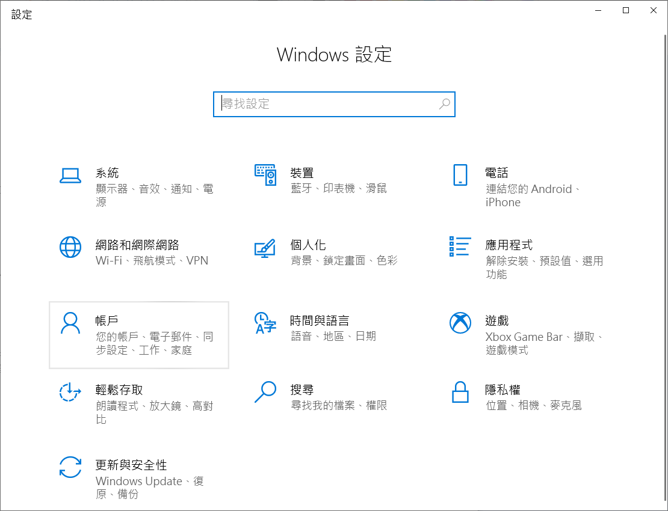The width and height of the screenshot is (668, 511).
Task: Click the 搜尋 magnifying glass category icon
Action: pos(265,392)
